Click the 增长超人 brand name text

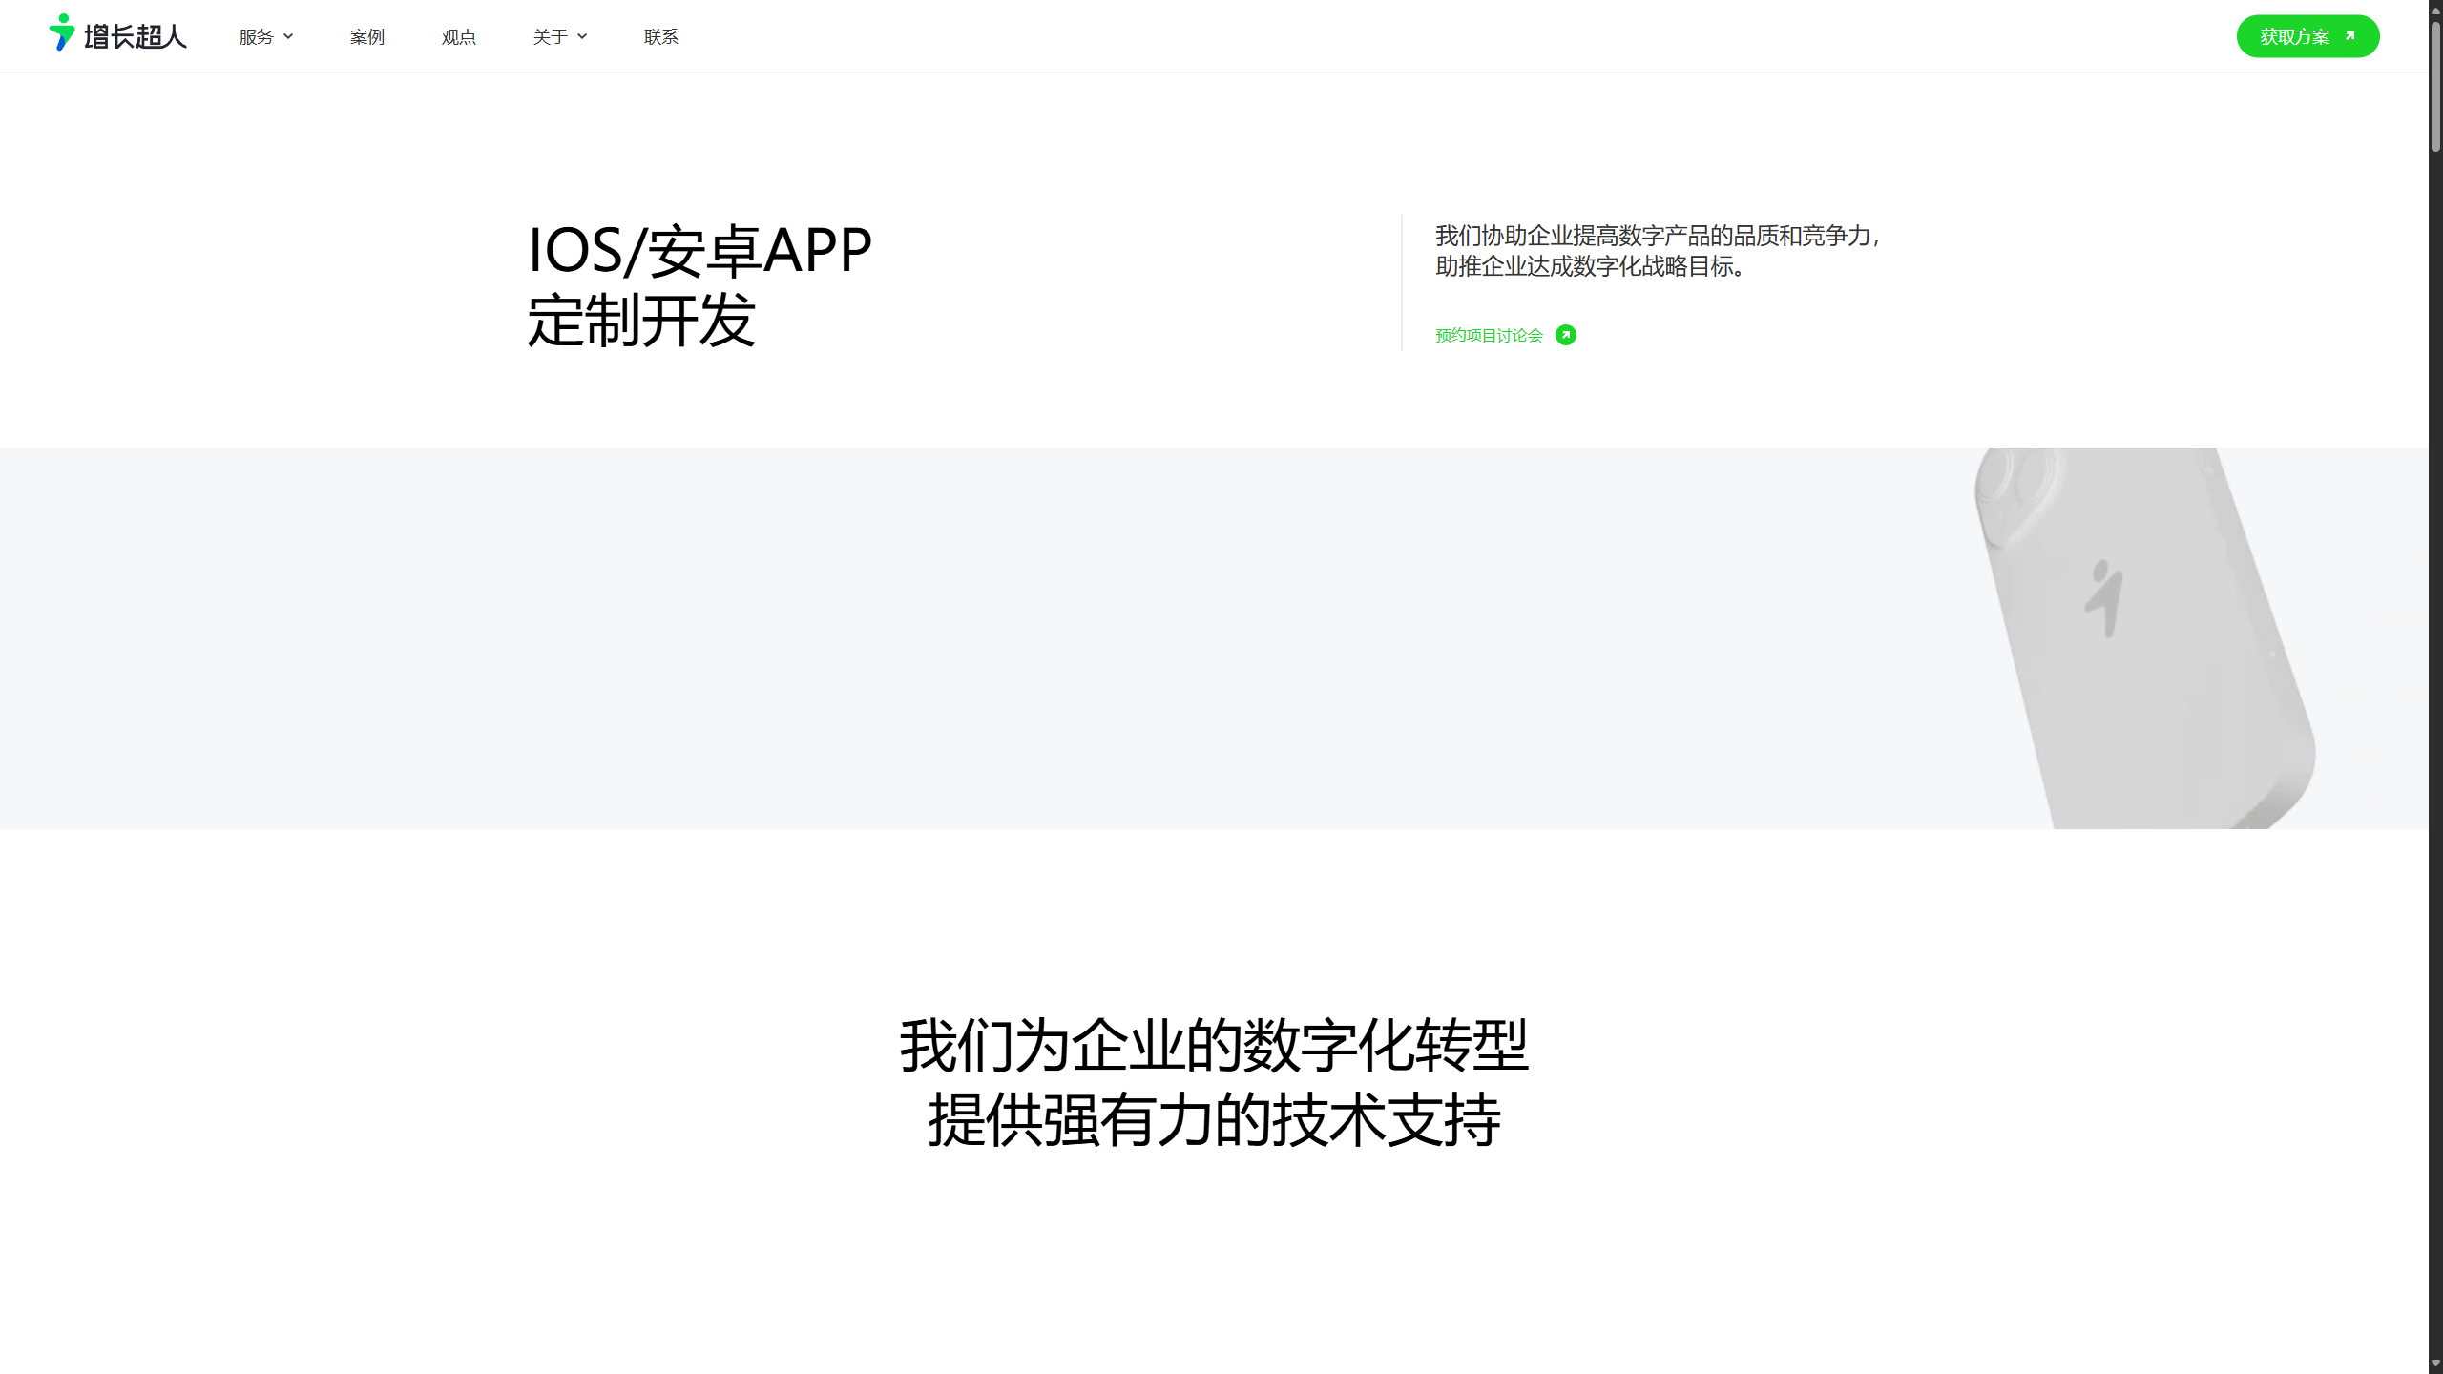click(x=136, y=36)
